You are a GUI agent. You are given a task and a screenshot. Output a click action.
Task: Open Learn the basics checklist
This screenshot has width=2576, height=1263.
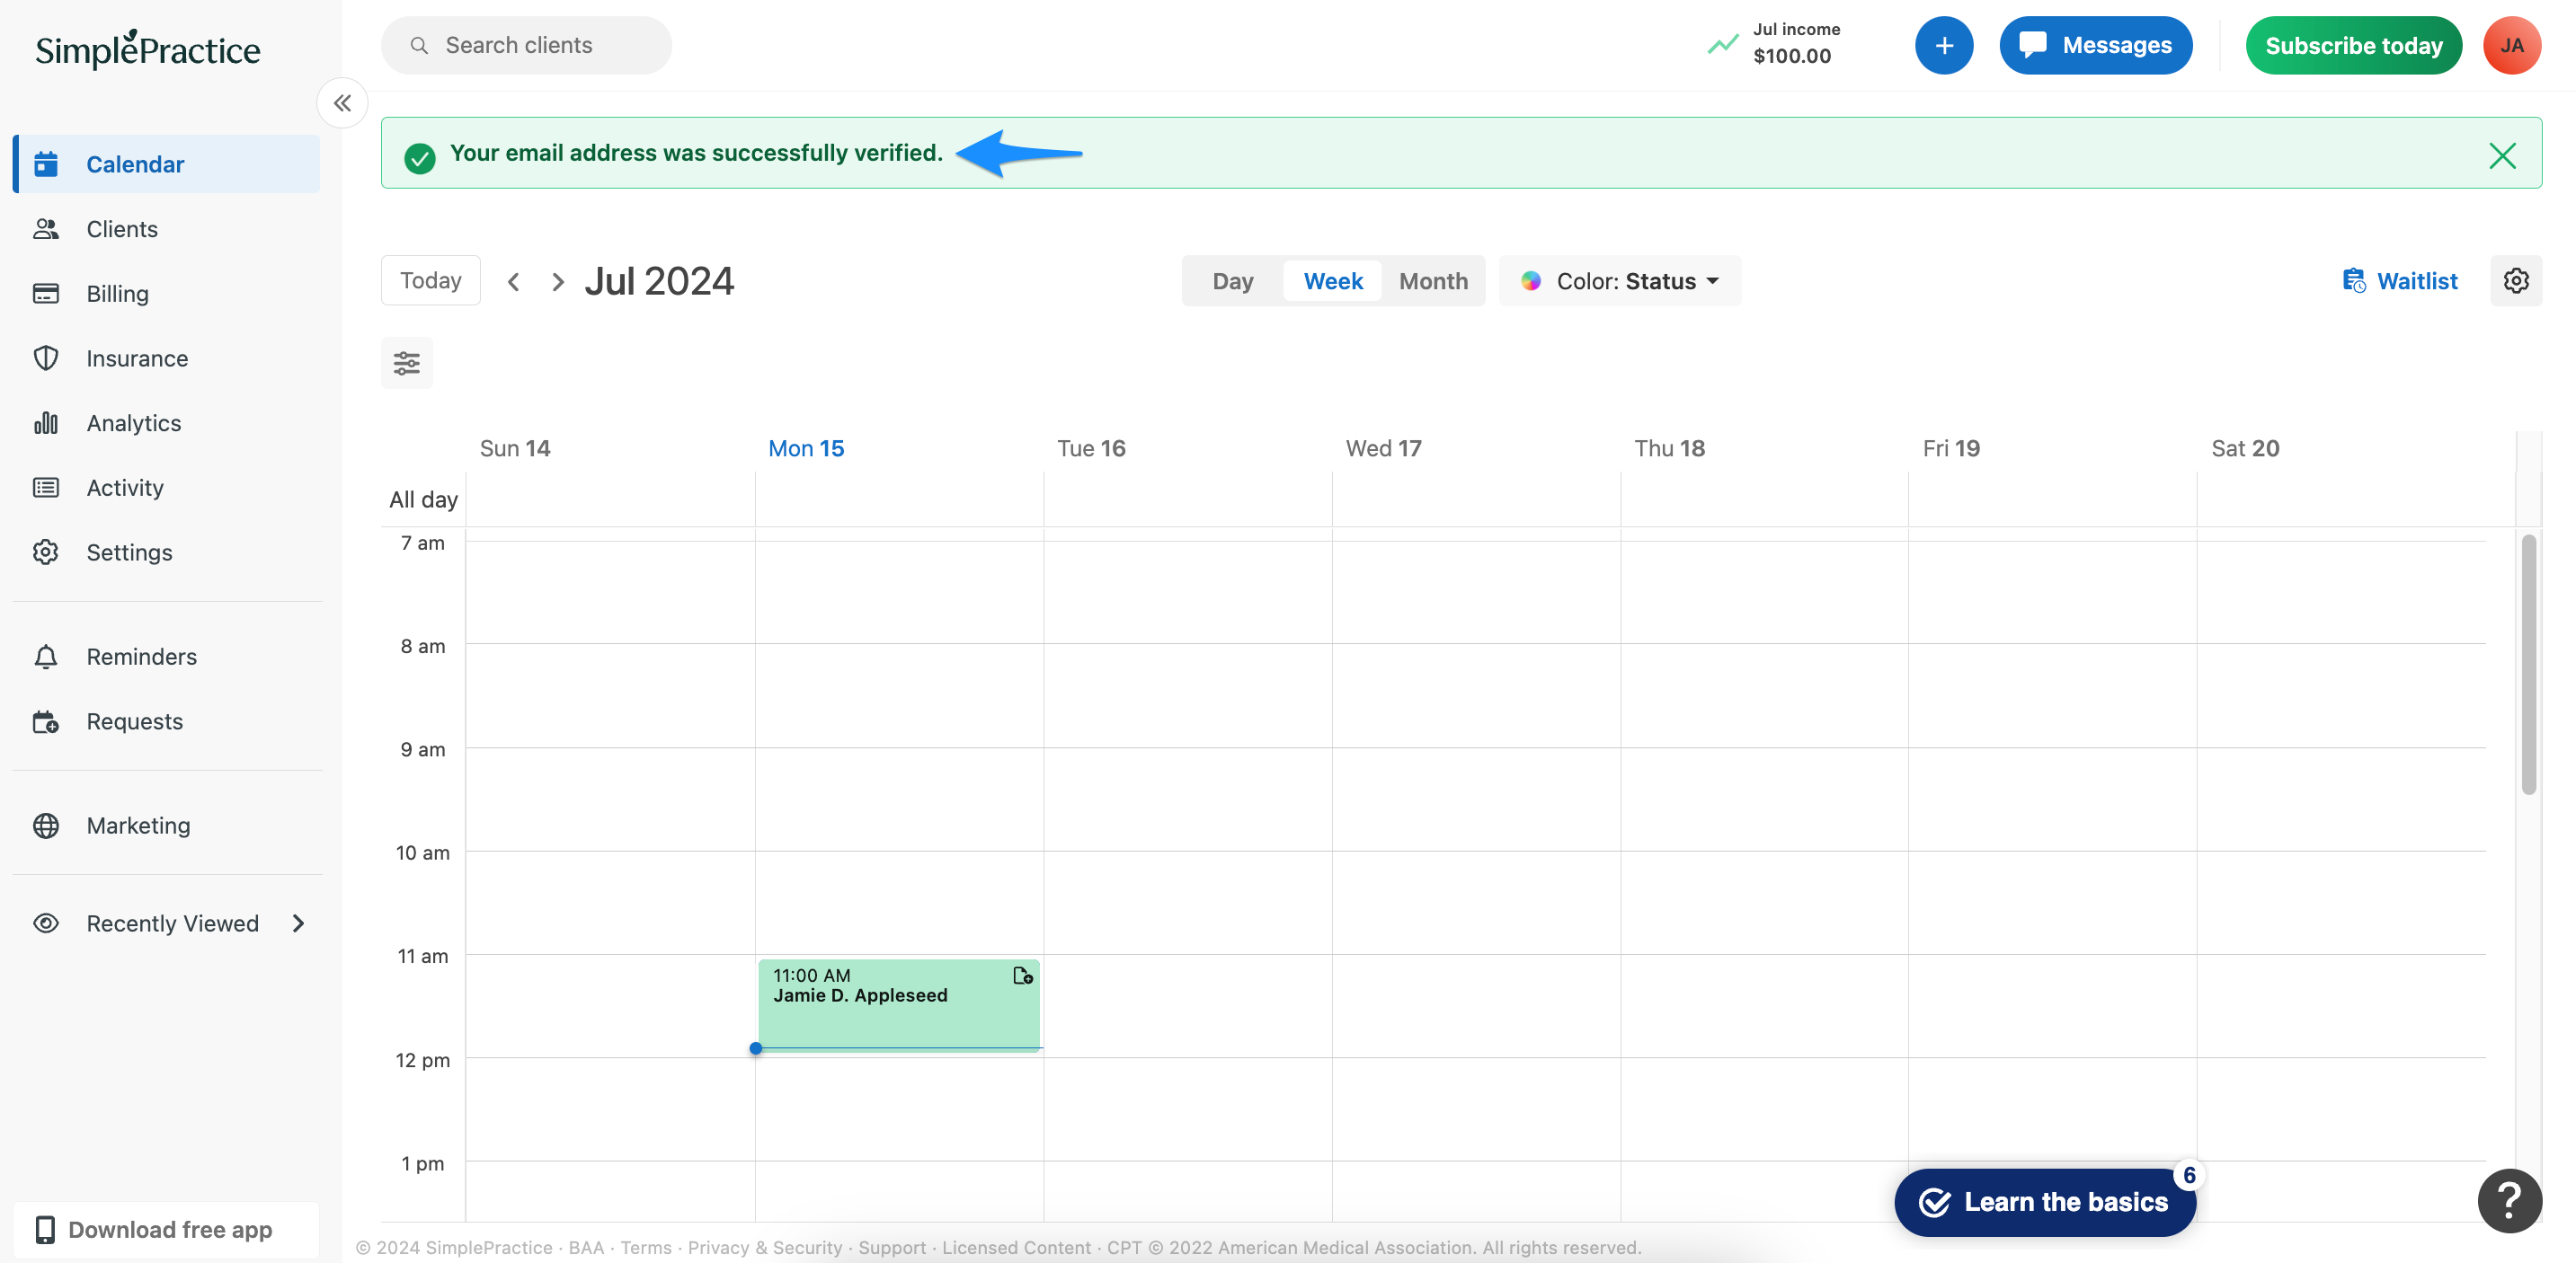[x=2044, y=1201]
